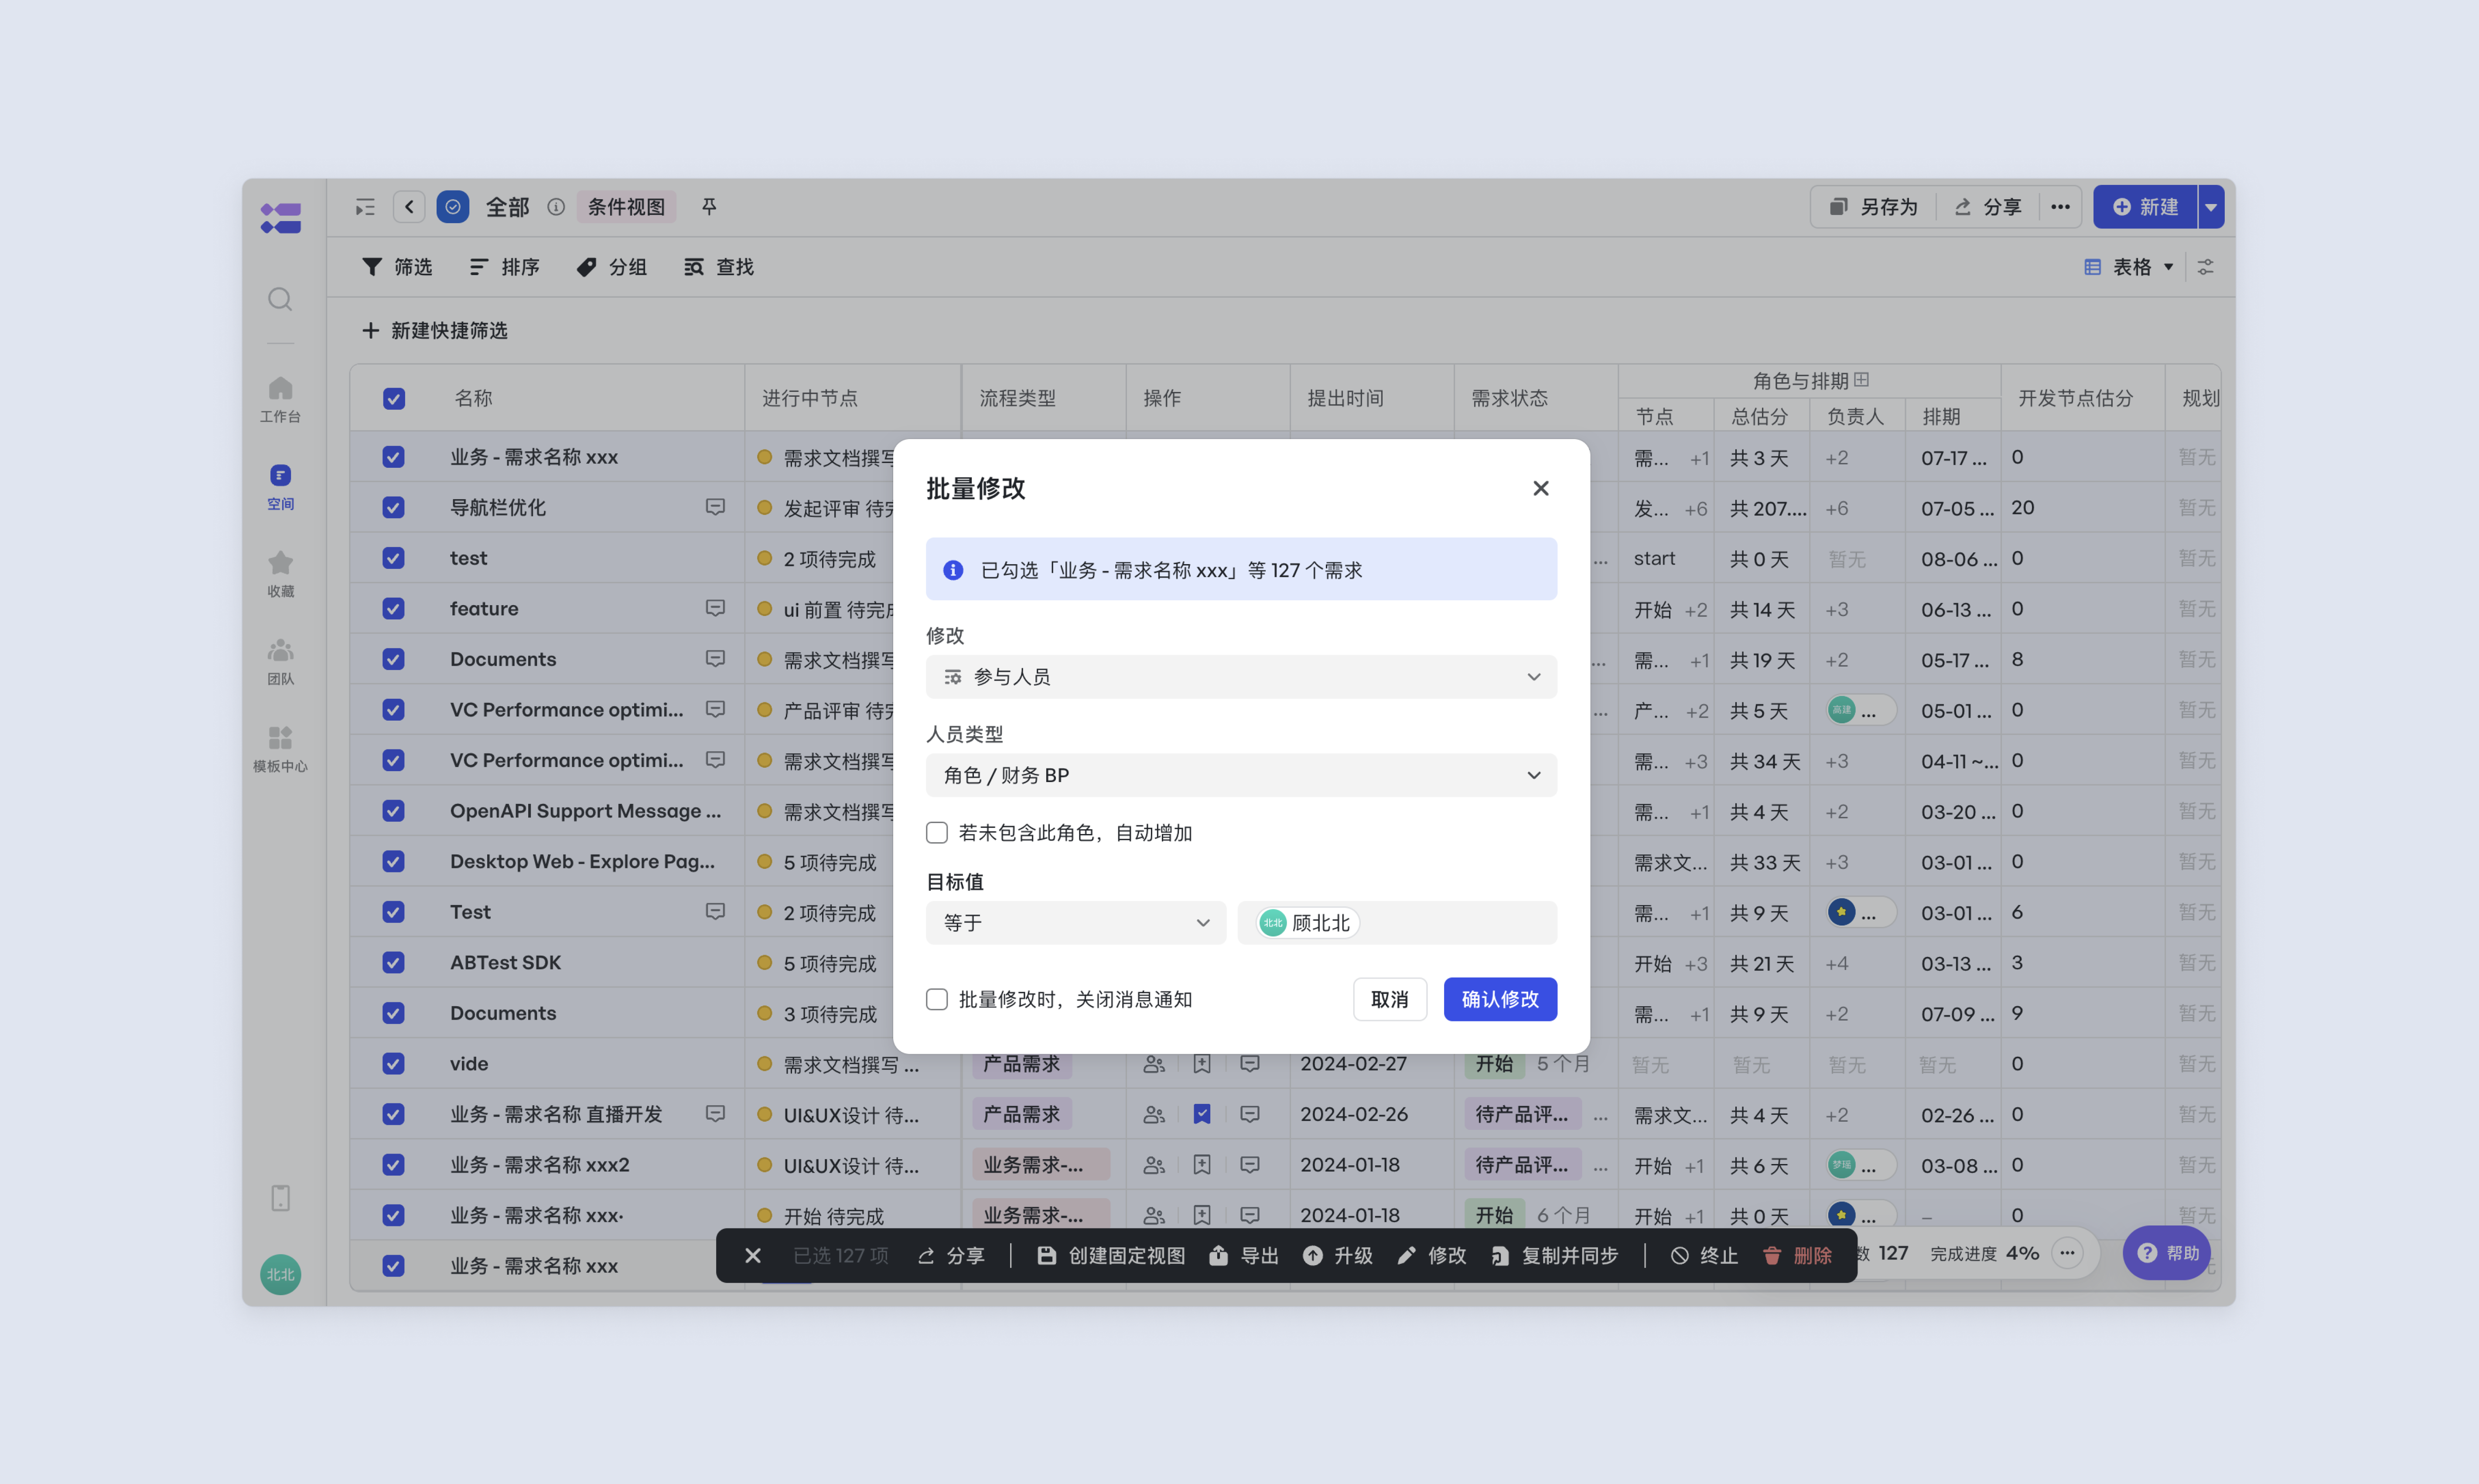Screen dimensions: 2479x1484
Task: Open the participants icon on vide row
Action: [1154, 1064]
